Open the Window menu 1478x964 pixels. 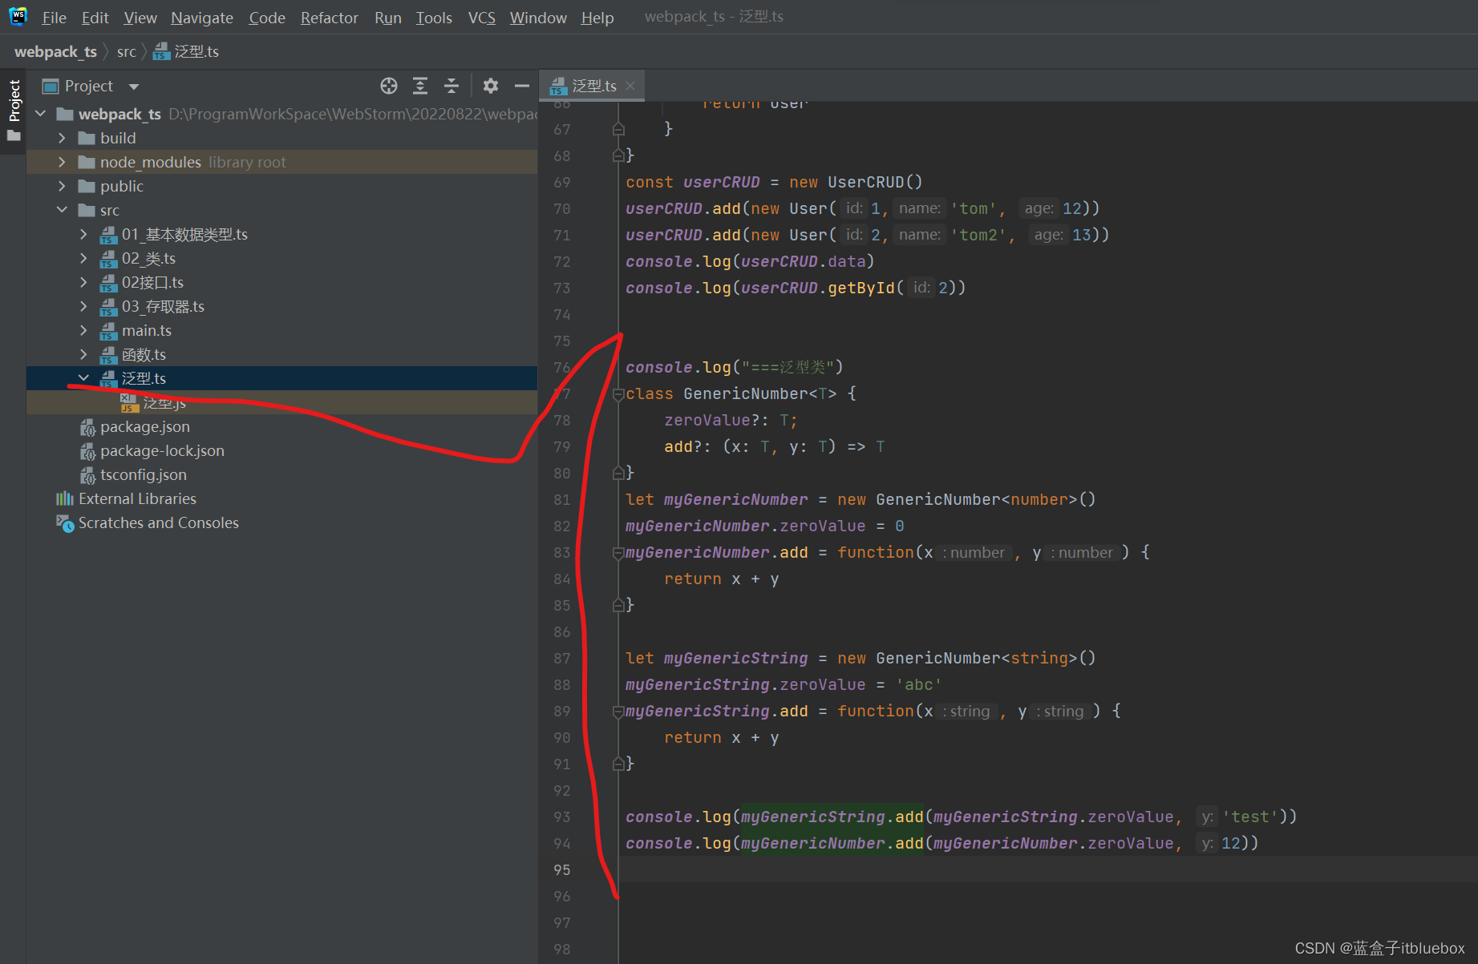click(x=538, y=17)
